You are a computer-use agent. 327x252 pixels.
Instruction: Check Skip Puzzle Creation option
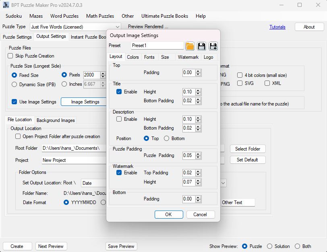click(10, 56)
